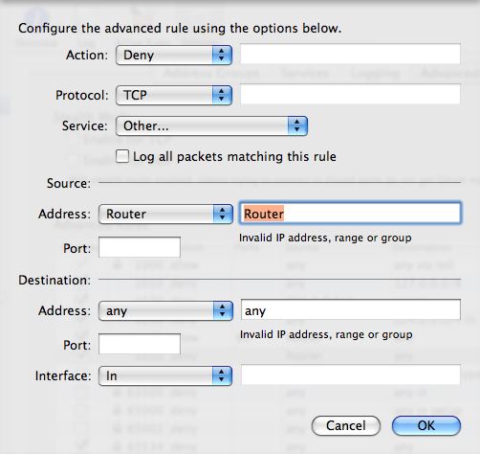Click the Destination address field containing any
The width and height of the screenshot is (480, 454).
click(x=351, y=309)
